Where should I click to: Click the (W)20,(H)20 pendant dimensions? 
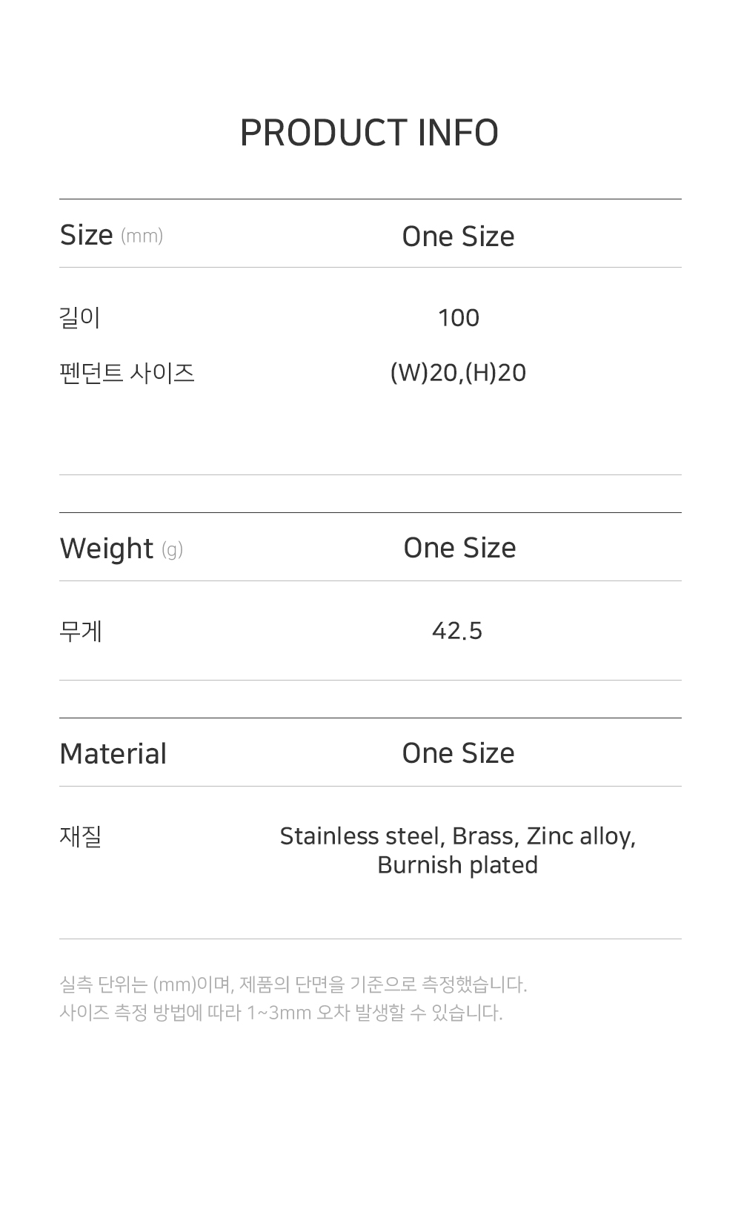click(x=458, y=372)
